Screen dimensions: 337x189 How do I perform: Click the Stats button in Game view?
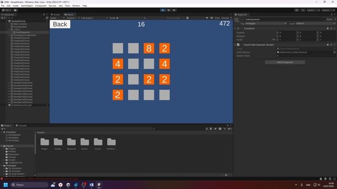coord(217,18)
